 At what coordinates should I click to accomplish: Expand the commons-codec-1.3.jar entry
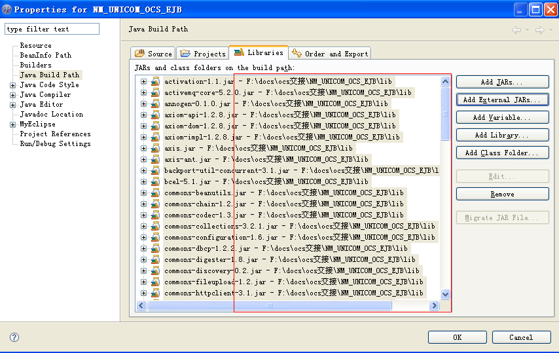click(x=143, y=215)
